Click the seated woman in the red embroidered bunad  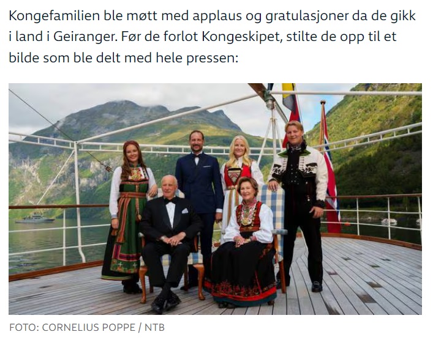pyautogui.click(x=244, y=243)
